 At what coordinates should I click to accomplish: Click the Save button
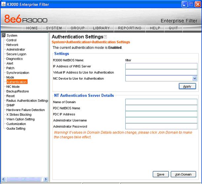point(161,174)
